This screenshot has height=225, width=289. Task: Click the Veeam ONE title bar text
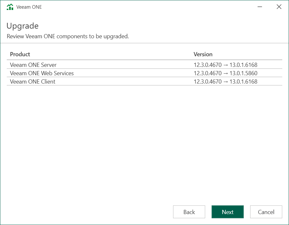(29, 7)
